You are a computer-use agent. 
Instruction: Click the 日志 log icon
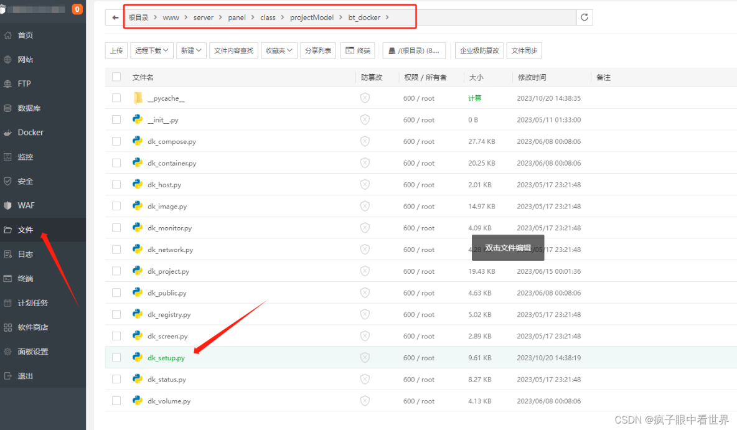pyautogui.click(x=7, y=255)
